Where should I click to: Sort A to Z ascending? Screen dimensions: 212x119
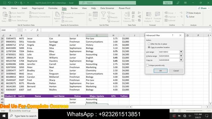(x=90, y=15)
